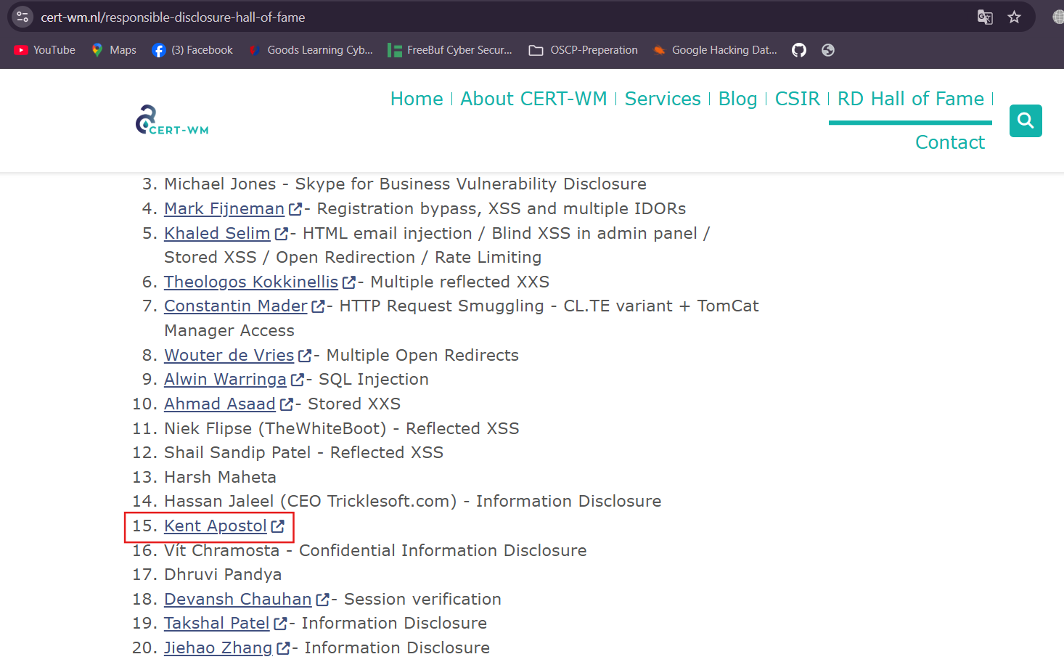This screenshot has height=670, width=1064.
Task: Click the Google Translate icon in address bar
Action: tap(985, 16)
